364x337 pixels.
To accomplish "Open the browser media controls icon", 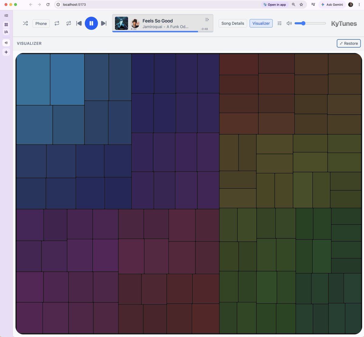I will 313,5.
